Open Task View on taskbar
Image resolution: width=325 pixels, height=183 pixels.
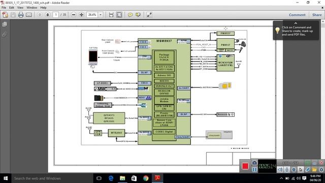pos(99,178)
